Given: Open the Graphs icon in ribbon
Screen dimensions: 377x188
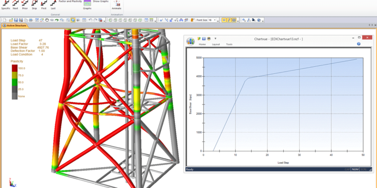Looking at the screenshot, I should click(x=87, y=5).
